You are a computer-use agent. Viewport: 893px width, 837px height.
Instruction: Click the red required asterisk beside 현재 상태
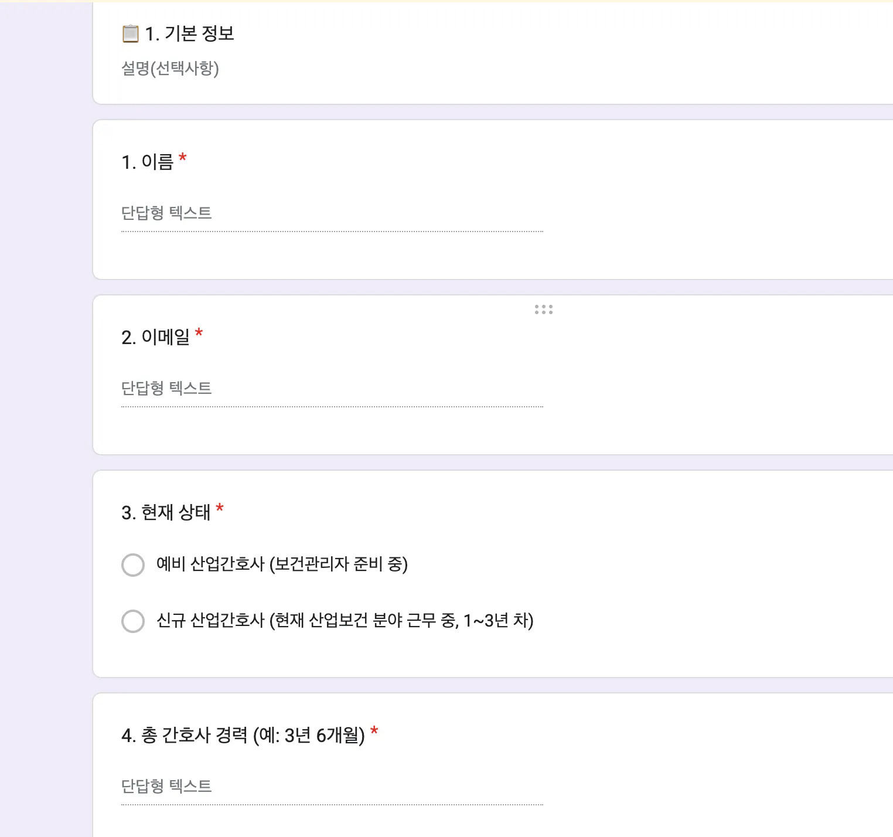[220, 509]
